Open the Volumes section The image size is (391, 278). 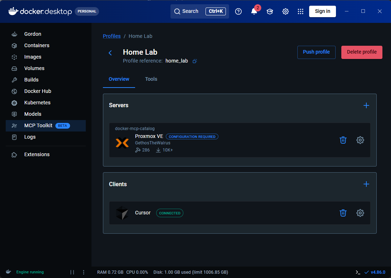[46, 68]
